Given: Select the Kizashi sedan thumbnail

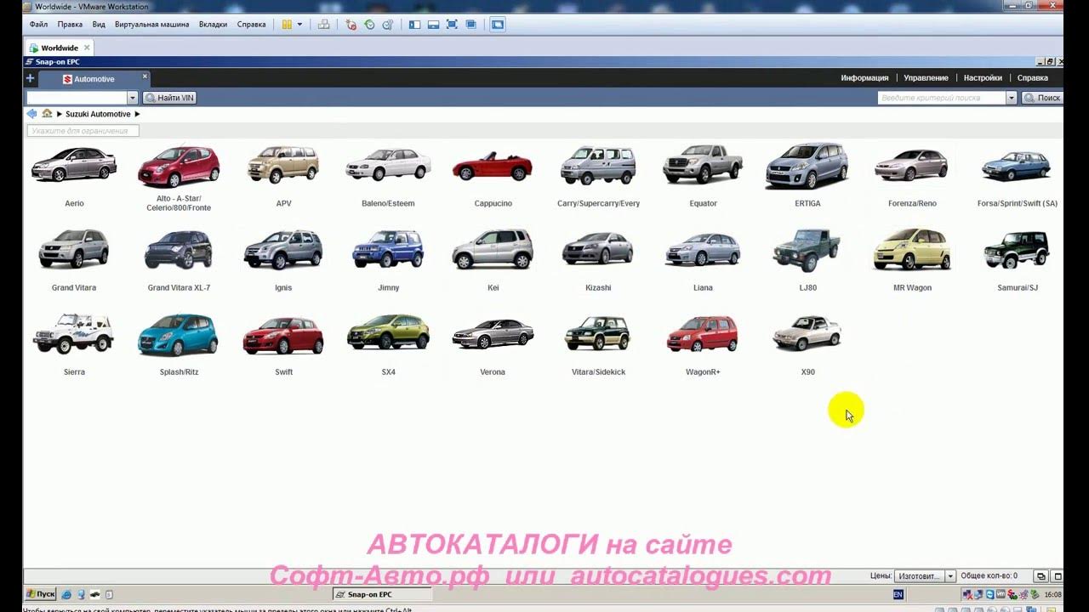Looking at the screenshot, I should pos(598,249).
